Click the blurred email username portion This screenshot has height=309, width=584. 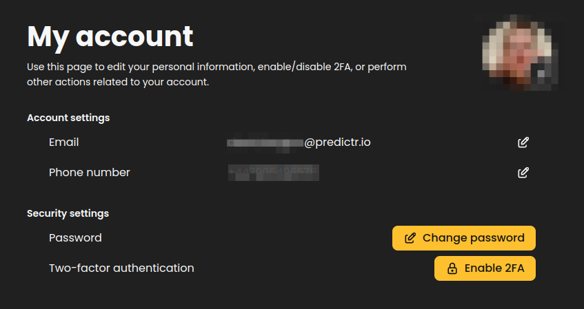pos(265,142)
